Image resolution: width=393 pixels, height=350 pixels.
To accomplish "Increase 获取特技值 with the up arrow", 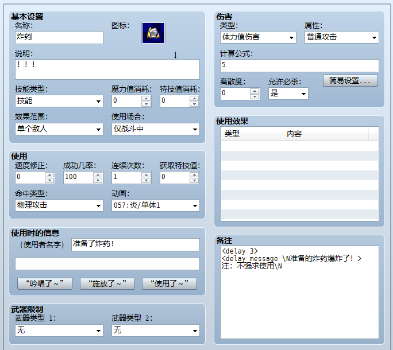I will (x=194, y=174).
